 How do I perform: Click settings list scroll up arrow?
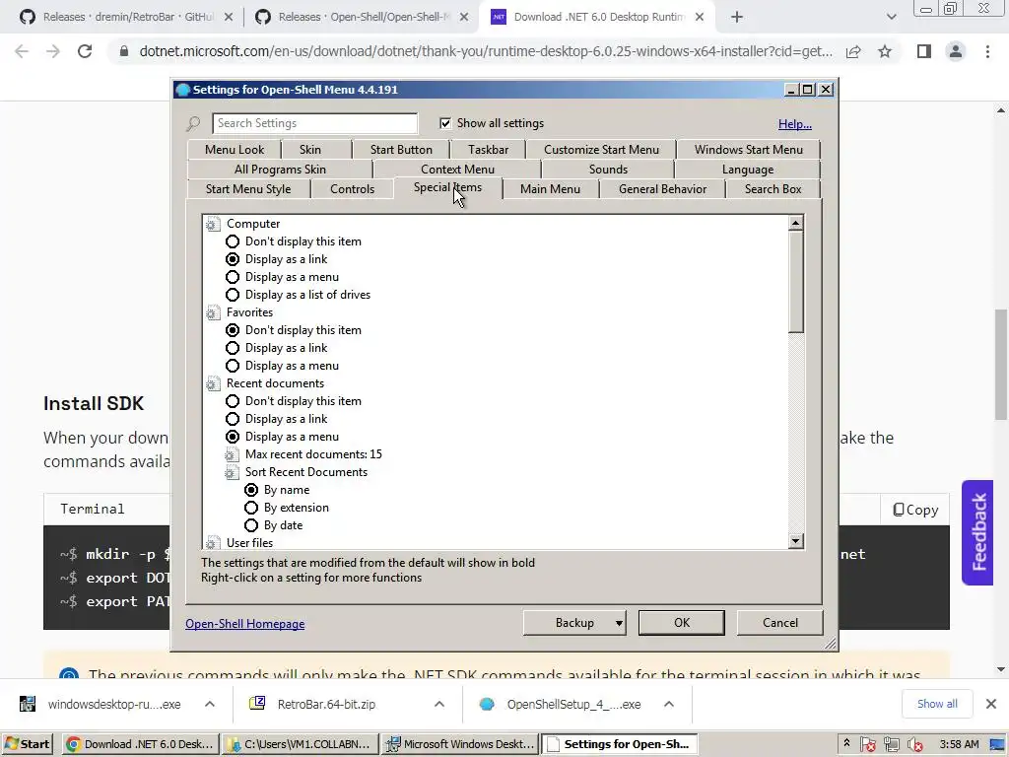(796, 224)
